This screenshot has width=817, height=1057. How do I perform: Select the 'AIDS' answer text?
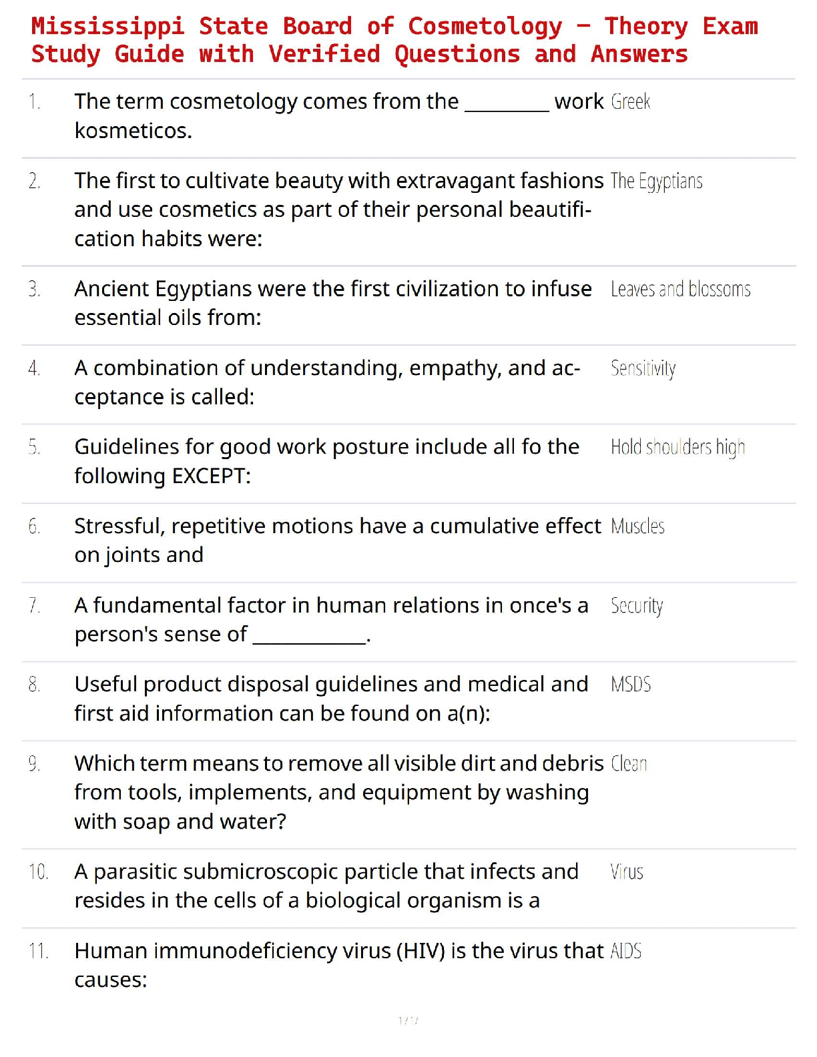pos(626,951)
